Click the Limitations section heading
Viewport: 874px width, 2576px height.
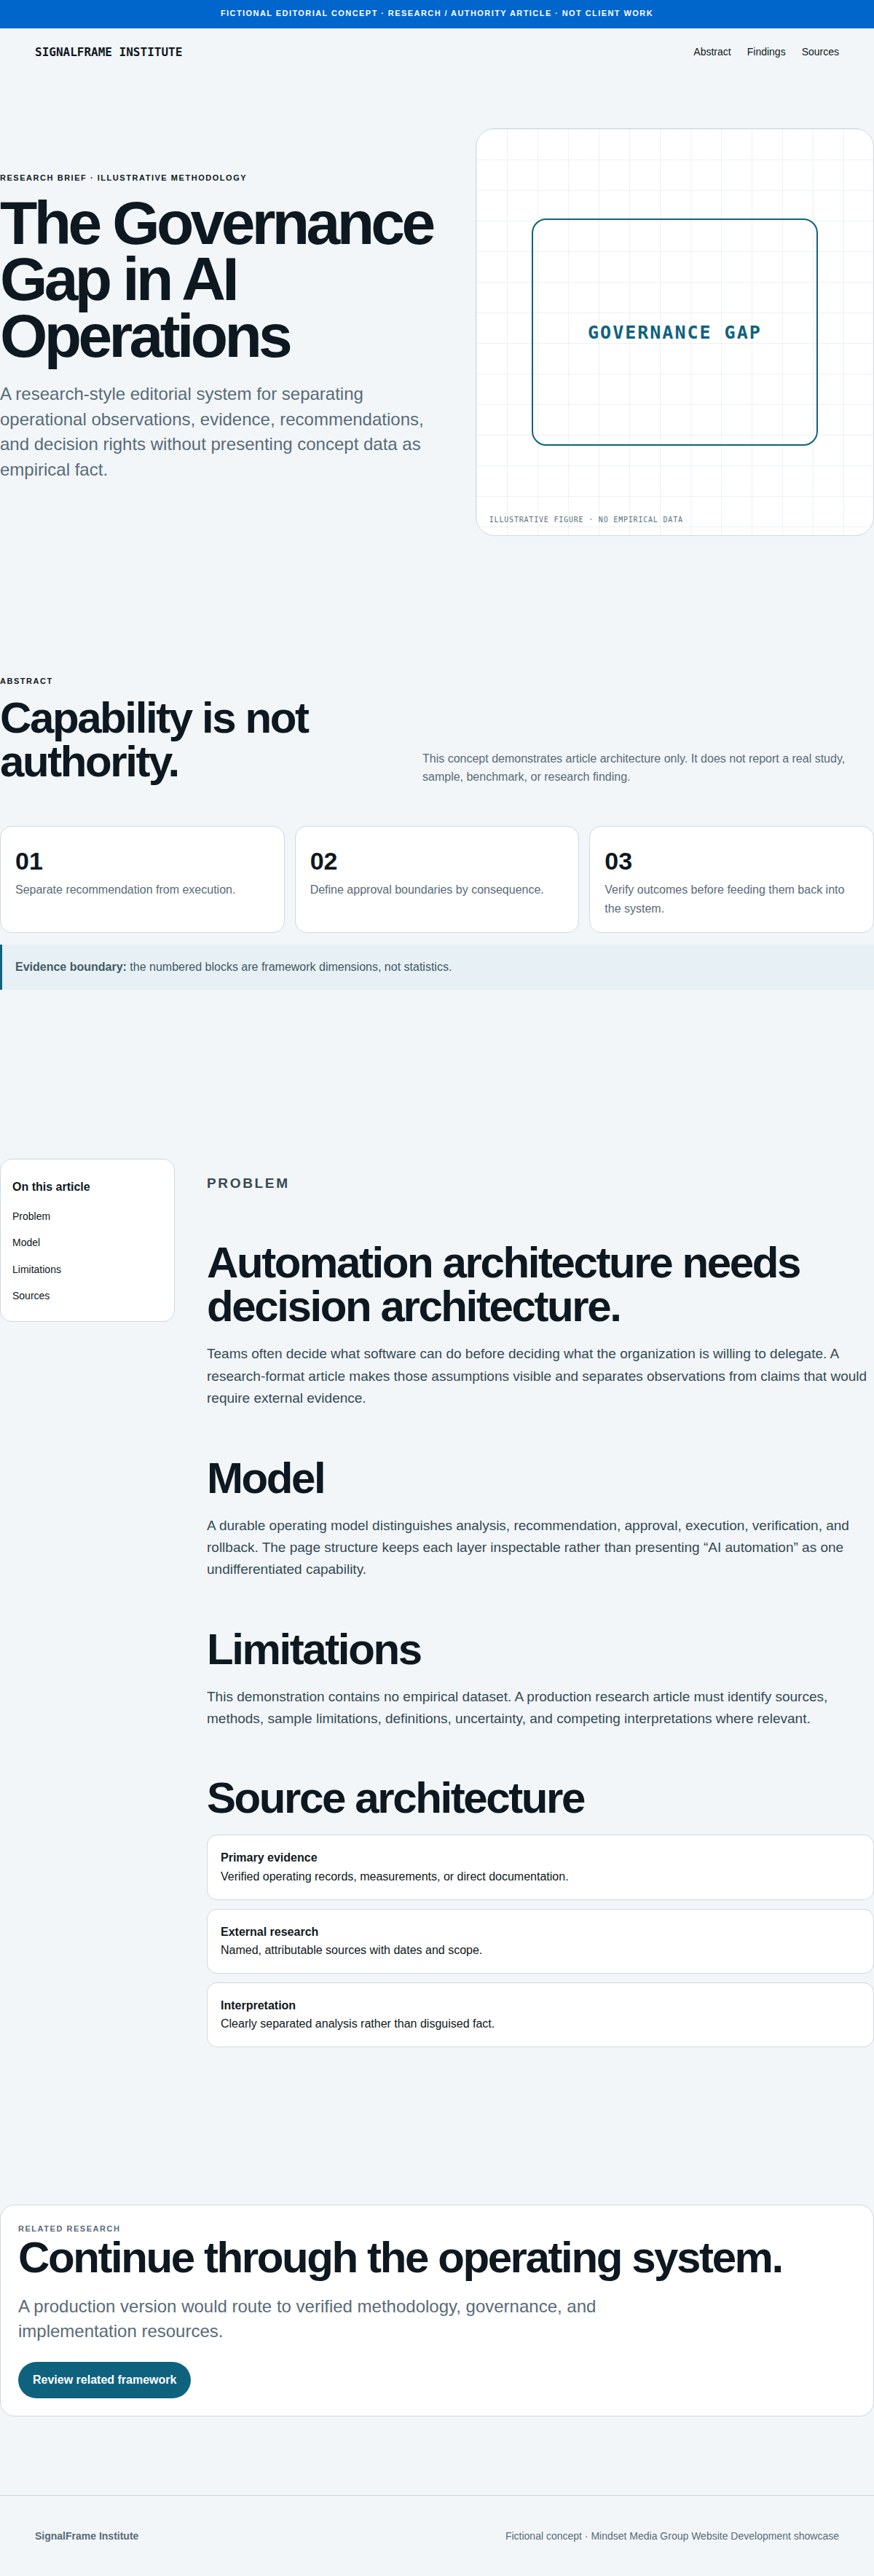[313, 1649]
